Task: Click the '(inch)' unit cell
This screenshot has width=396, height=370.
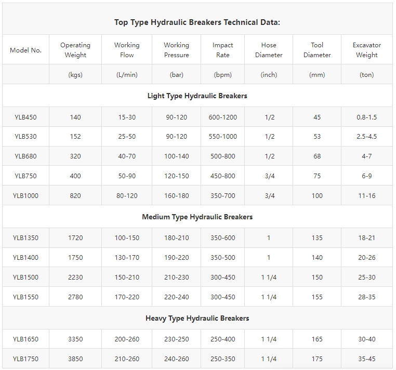Action: coord(269,74)
